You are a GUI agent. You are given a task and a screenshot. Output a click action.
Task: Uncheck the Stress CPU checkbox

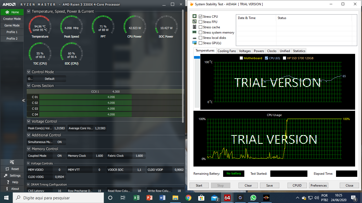pos(201,16)
